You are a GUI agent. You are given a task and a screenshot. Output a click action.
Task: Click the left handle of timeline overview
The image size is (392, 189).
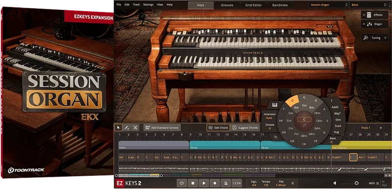coord(116,175)
